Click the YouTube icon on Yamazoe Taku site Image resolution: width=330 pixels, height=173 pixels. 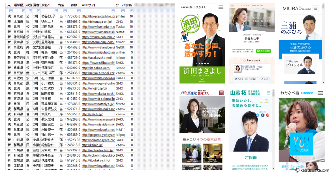tap(267, 115)
